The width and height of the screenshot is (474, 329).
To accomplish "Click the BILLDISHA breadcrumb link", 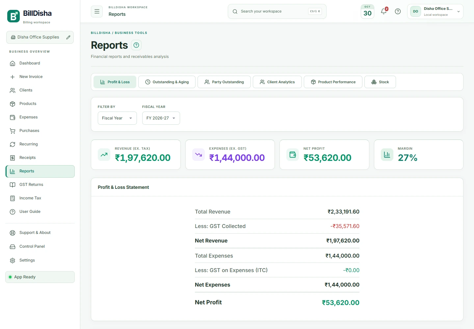I will [101, 33].
